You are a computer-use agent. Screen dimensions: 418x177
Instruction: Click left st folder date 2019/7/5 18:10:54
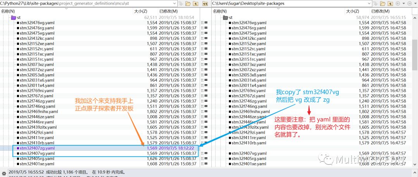(x=176, y=17)
